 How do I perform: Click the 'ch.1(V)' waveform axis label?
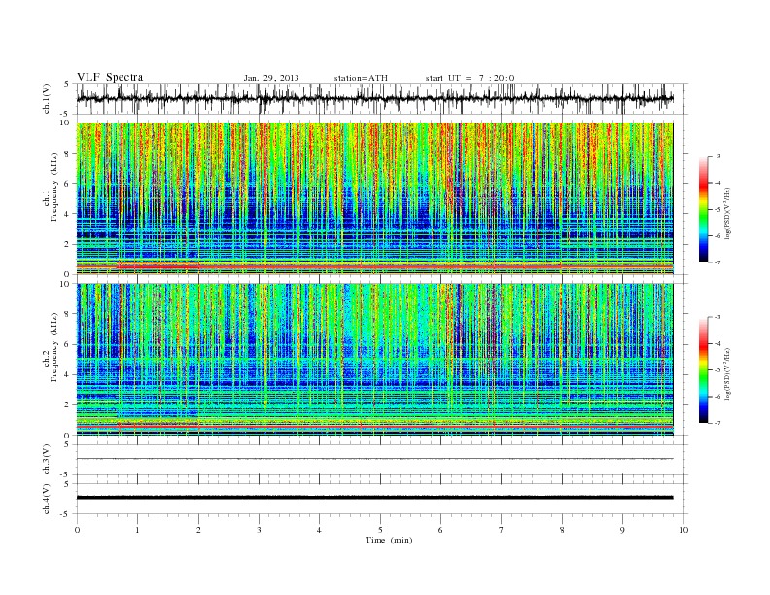[x=47, y=98]
